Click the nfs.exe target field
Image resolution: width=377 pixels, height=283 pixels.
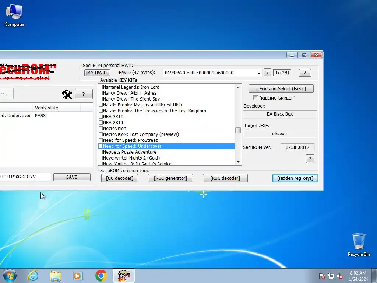[279, 134]
